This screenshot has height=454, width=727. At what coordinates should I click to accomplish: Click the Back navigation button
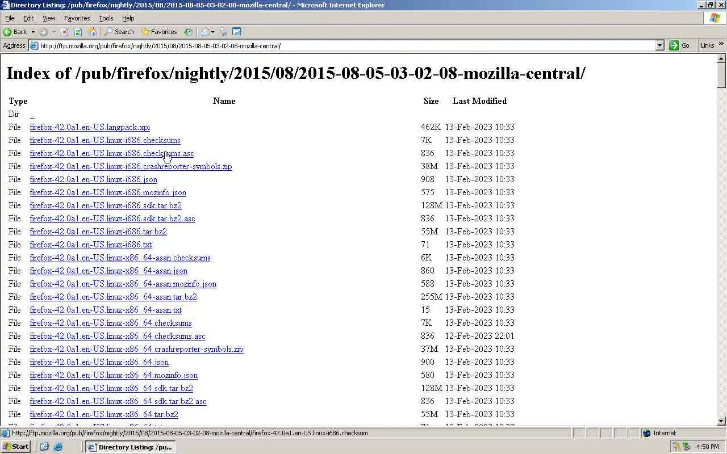click(15, 32)
